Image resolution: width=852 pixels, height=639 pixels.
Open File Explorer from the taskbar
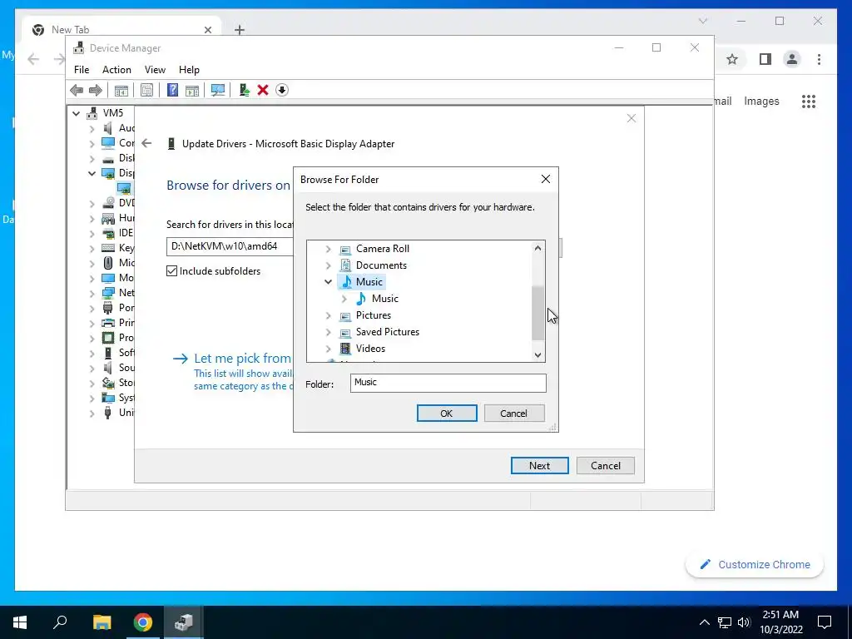coord(102,622)
